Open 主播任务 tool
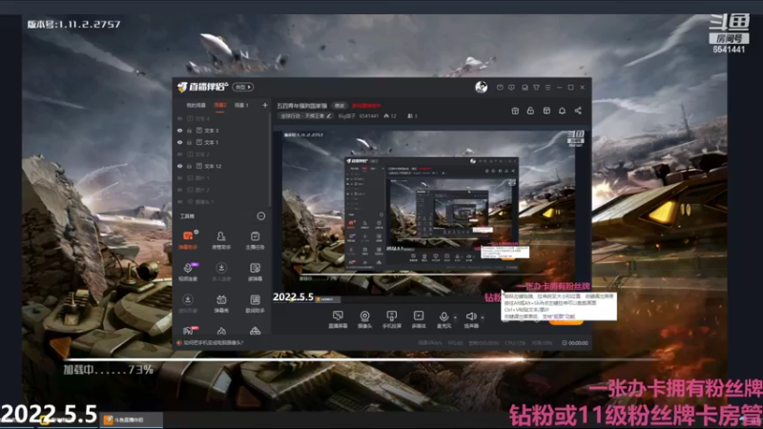The image size is (763, 429). pos(255,240)
